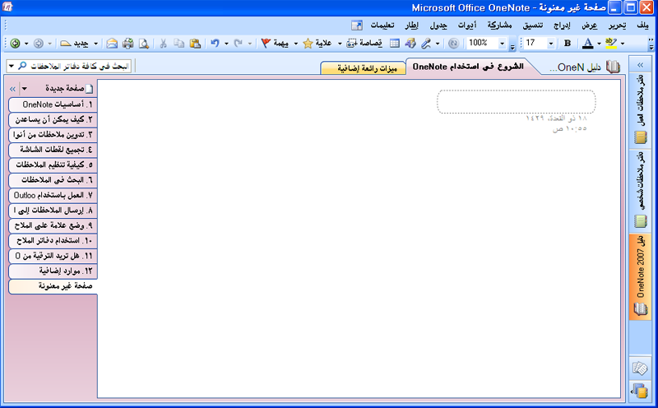The height and width of the screenshot is (408, 658).
Task: Open notebook دليل OneNote 2007 on navigation bar
Action: point(640,277)
